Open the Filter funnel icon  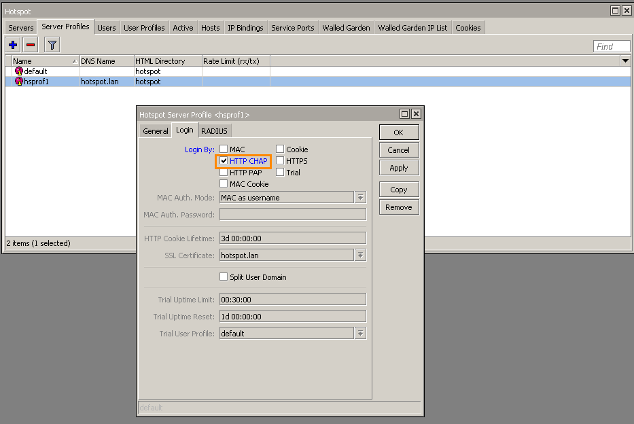[x=52, y=46]
